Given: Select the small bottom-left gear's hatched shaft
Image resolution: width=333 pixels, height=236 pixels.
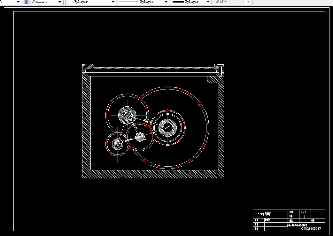Looking at the screenshot, I should [x=117, y=144].
